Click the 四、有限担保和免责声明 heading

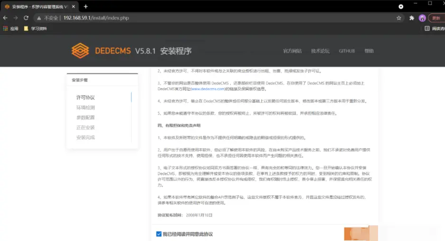(x=179, y=125)
